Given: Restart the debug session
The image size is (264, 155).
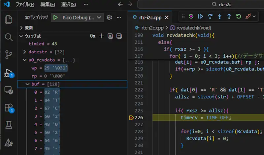Looking at the screenshot, I should [238, 16].
